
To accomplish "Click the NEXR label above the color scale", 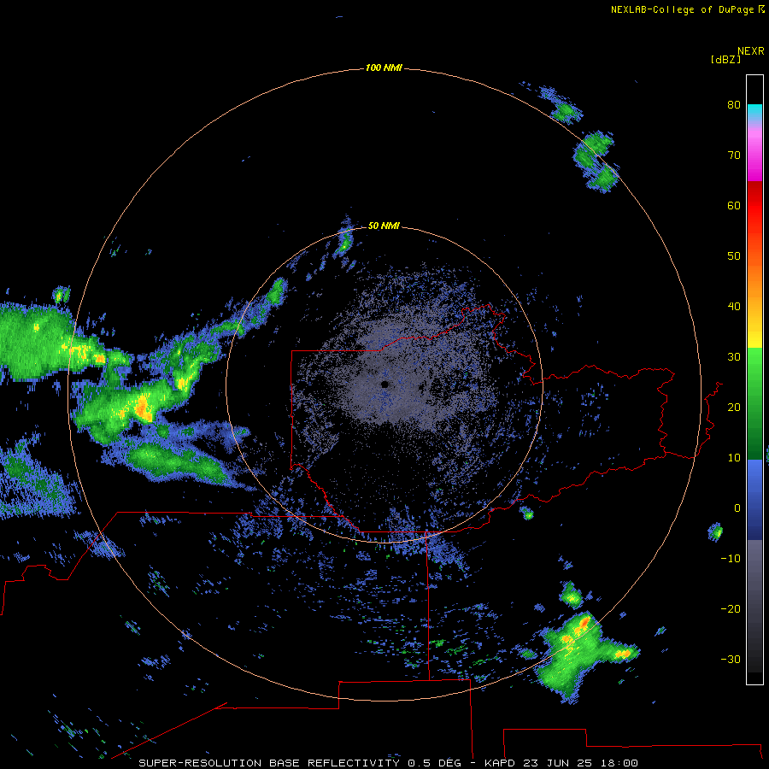I will pos(751,51).
